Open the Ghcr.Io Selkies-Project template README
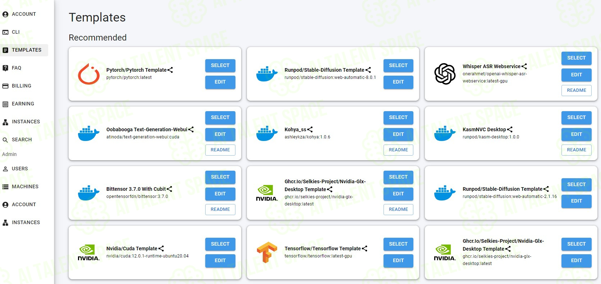Image resolution: width=601 pixels, height=284 pixels. (398, 209)
